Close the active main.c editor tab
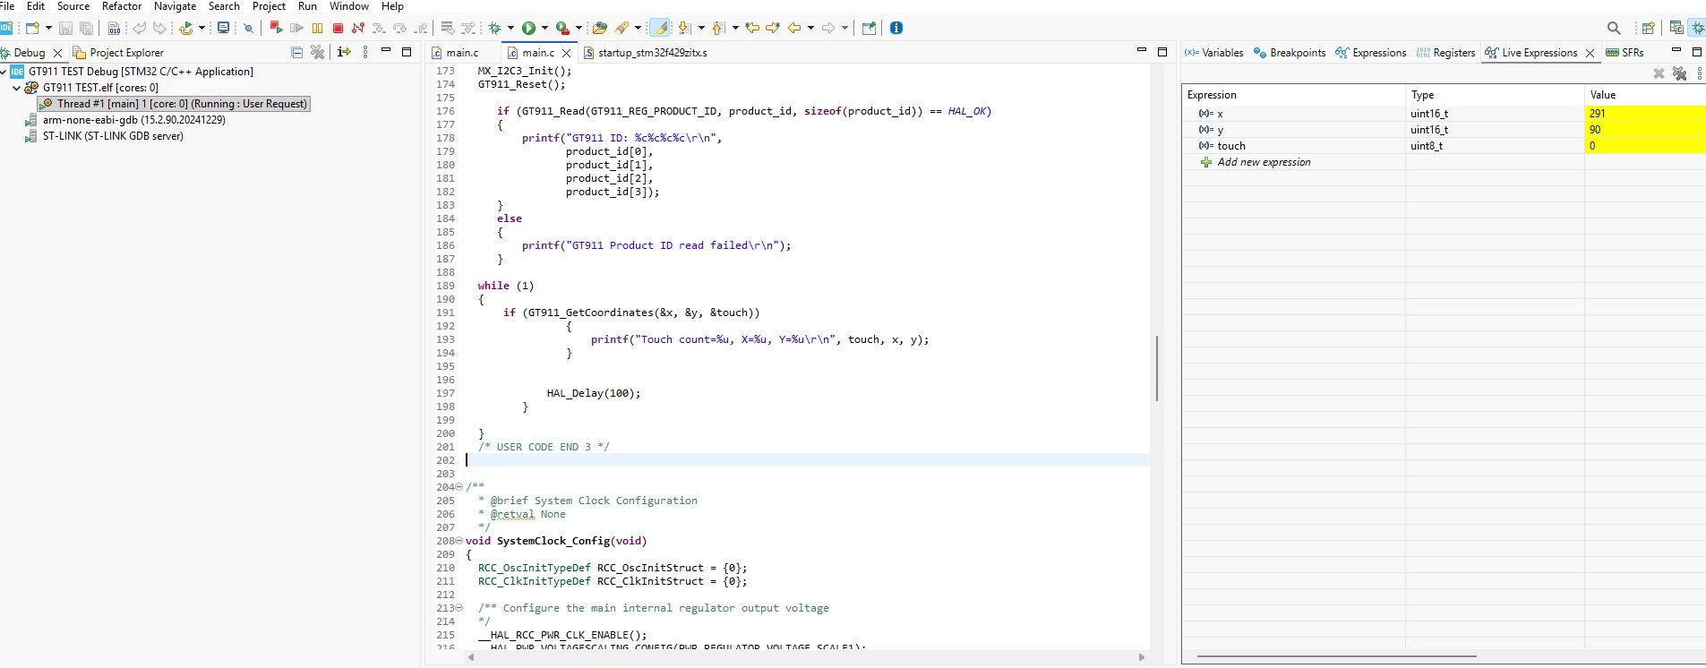Image resolution: width=1706 pixels, height=668 pixels. click(567, 53)
